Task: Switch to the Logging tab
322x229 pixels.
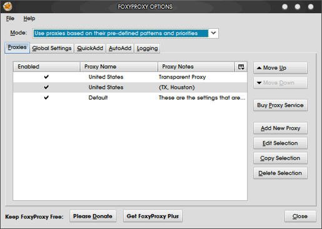Action: click(148, 48)
